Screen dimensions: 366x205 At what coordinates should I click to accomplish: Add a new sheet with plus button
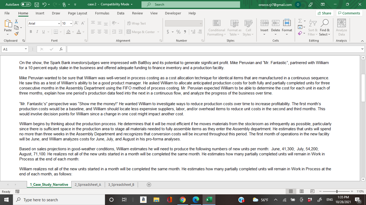point(149,184)
